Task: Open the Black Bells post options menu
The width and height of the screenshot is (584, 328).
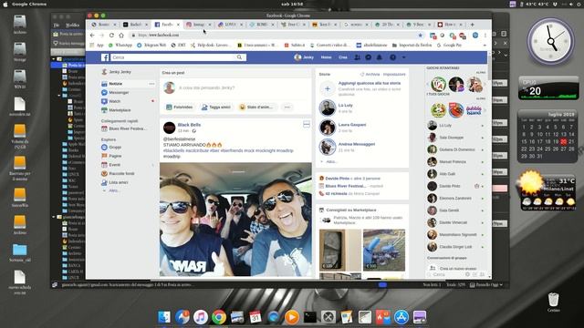Action: (x=307, y=125)
